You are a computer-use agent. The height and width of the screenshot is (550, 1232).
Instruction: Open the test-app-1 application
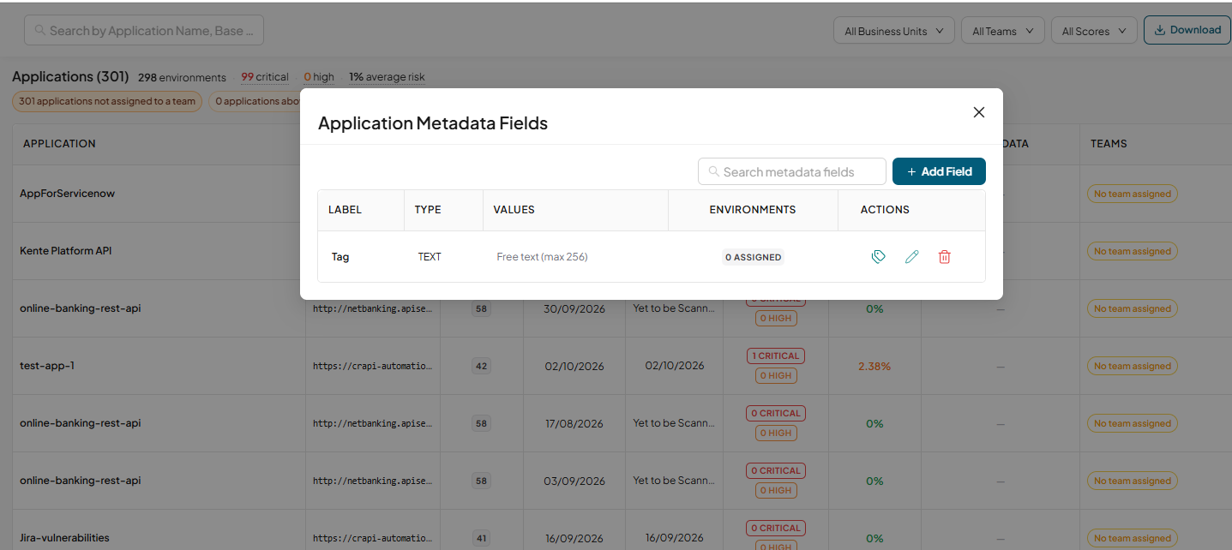point(47,366)
